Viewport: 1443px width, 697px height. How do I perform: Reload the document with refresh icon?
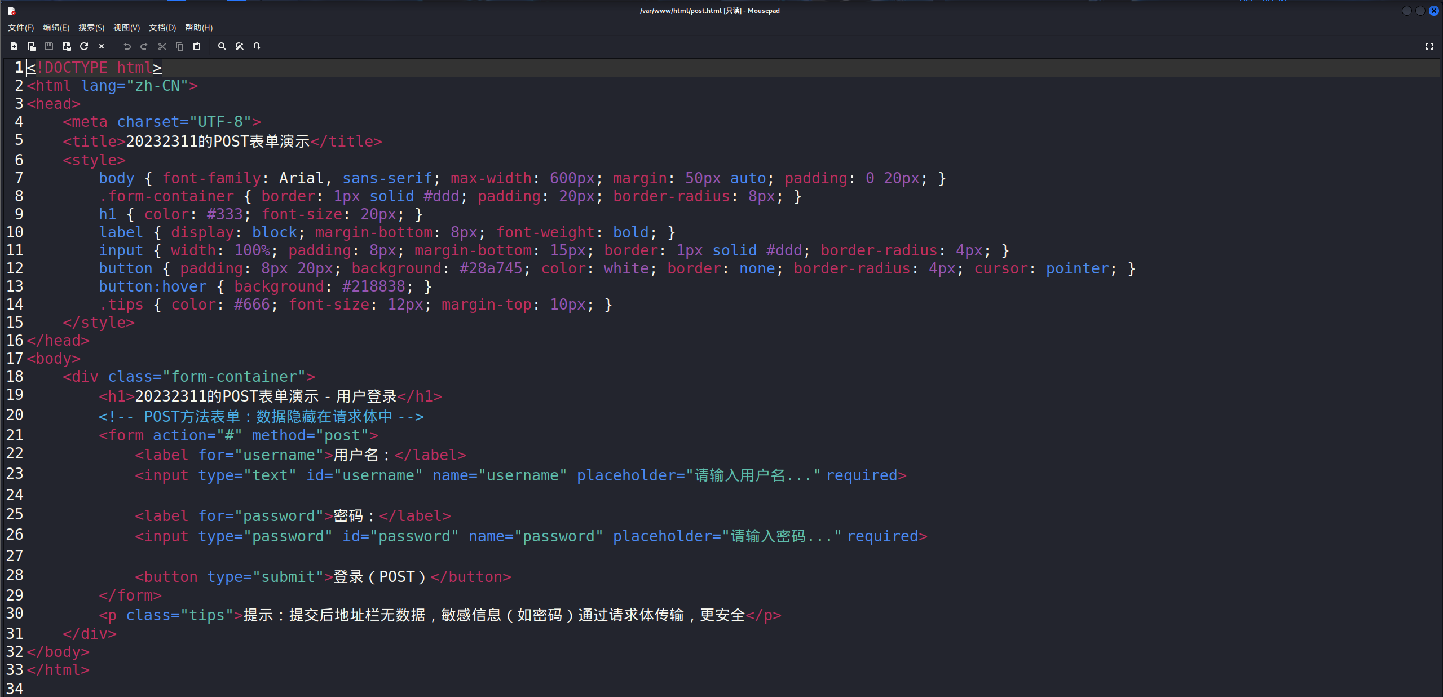(84, 46)
